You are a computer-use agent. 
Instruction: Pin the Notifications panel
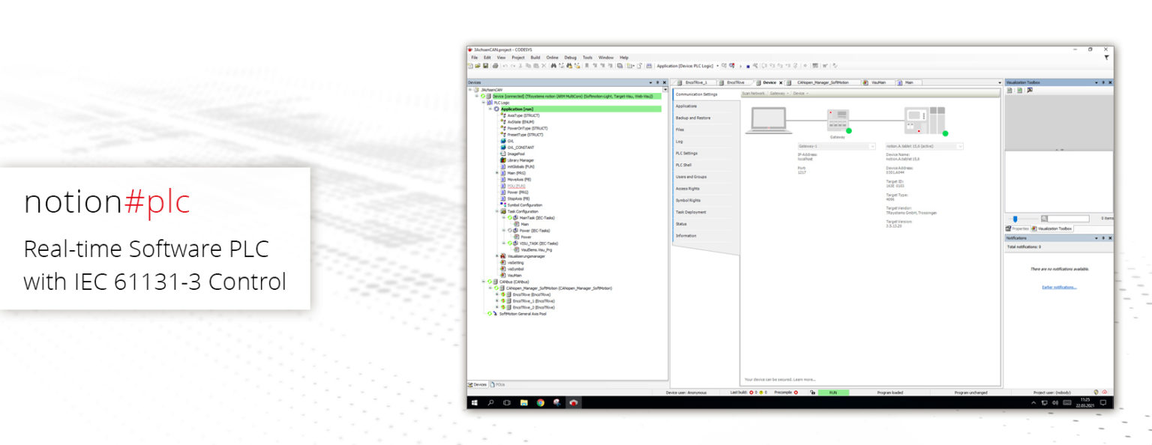tap(1103, 238)
